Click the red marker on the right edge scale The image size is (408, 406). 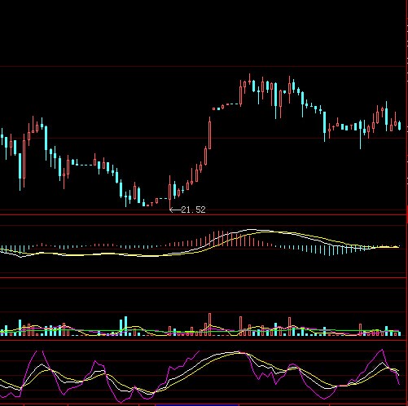407,214
